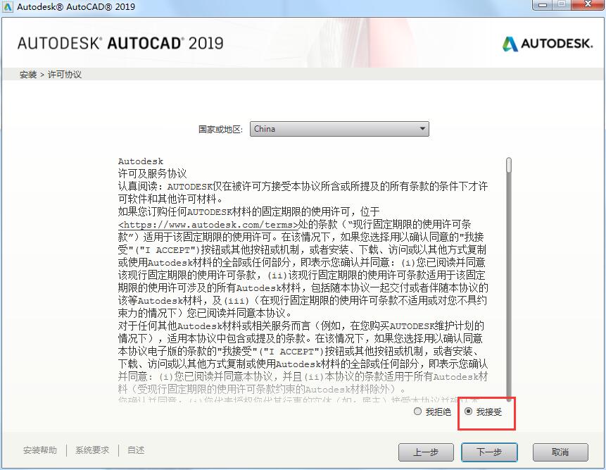The height and width of the screenshot is (470, 606).
Task: Click the 上一步 button to go back
Action: click(x=426, y=452)
